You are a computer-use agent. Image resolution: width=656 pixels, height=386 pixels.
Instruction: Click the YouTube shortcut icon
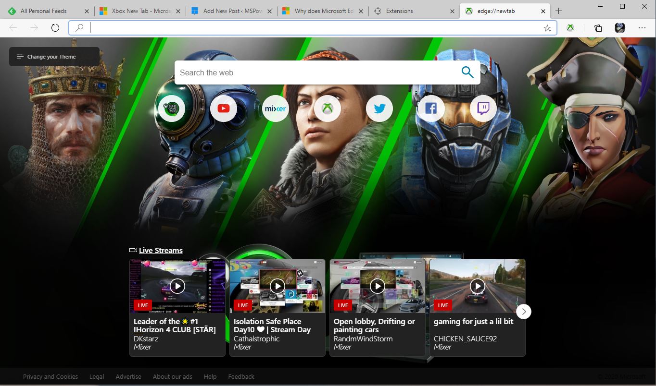click(224, 109)
